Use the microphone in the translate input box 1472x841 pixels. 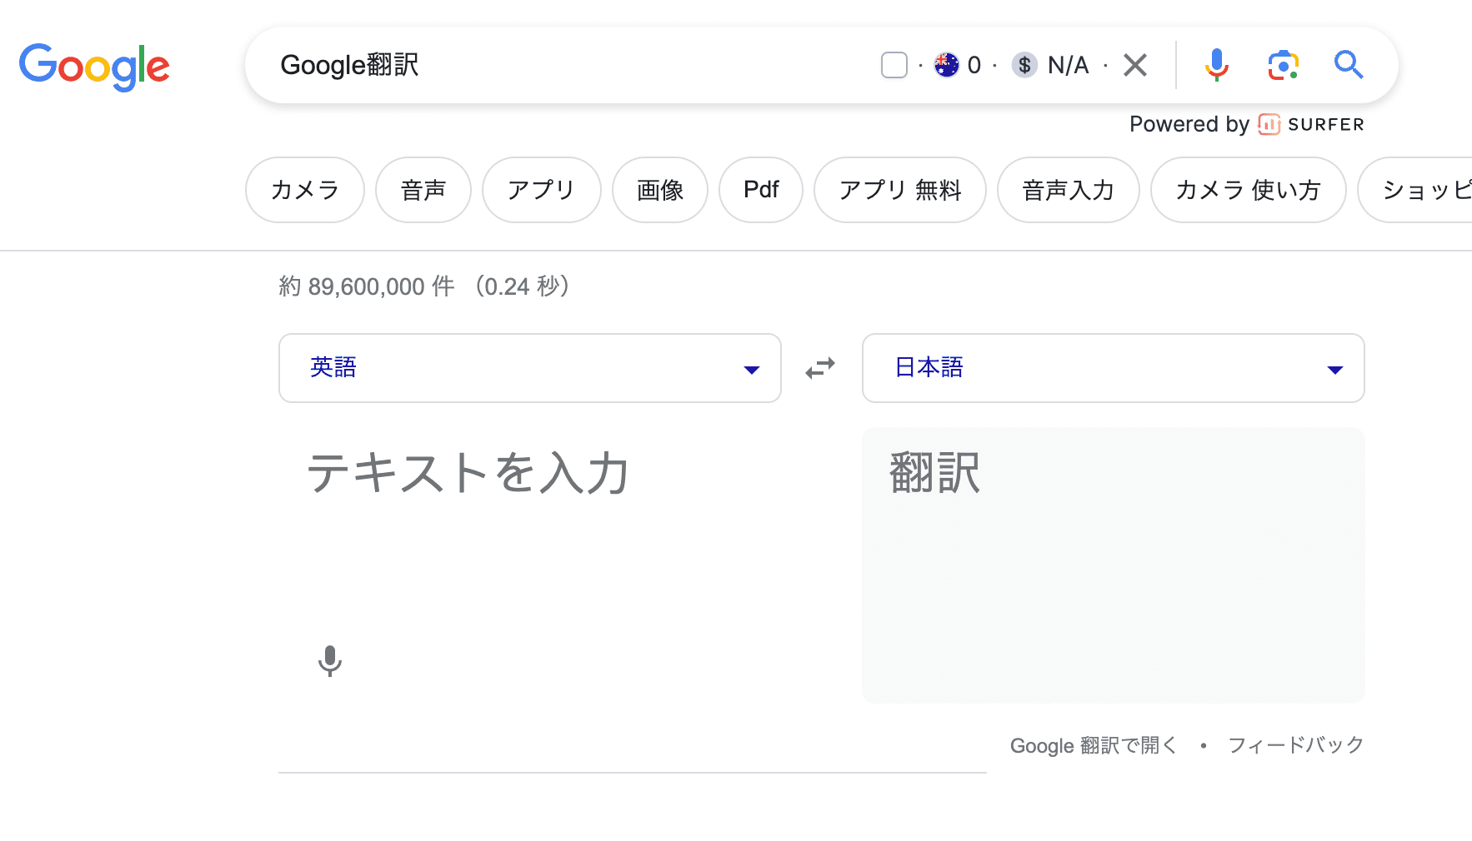click(330, 662)
